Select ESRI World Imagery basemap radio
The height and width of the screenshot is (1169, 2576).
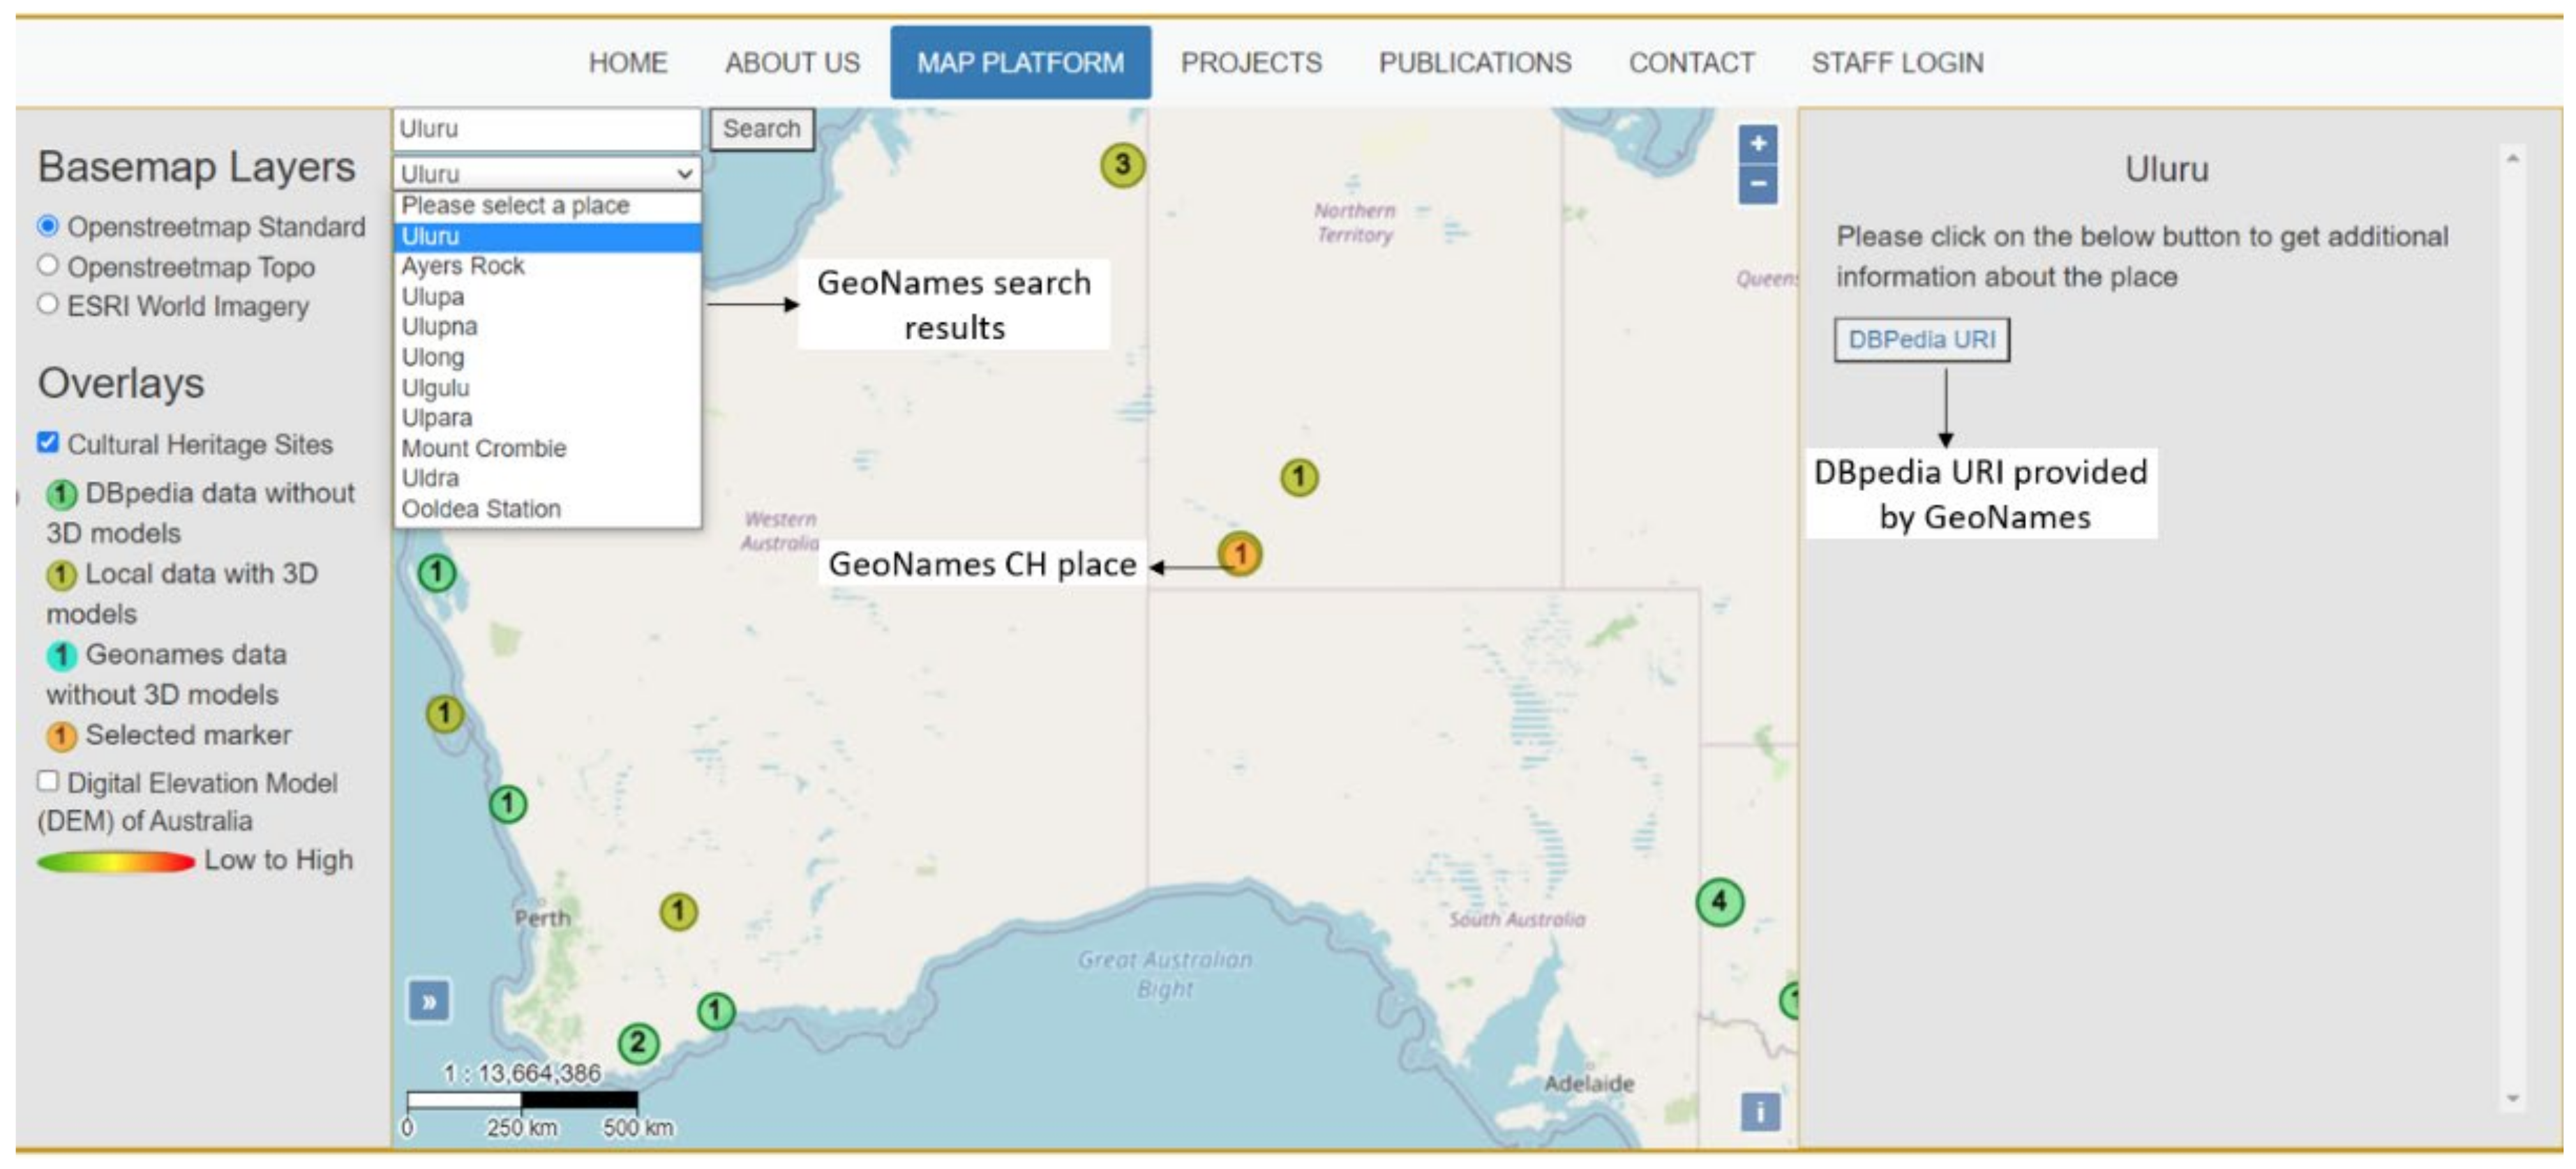(x=47, y=304)
